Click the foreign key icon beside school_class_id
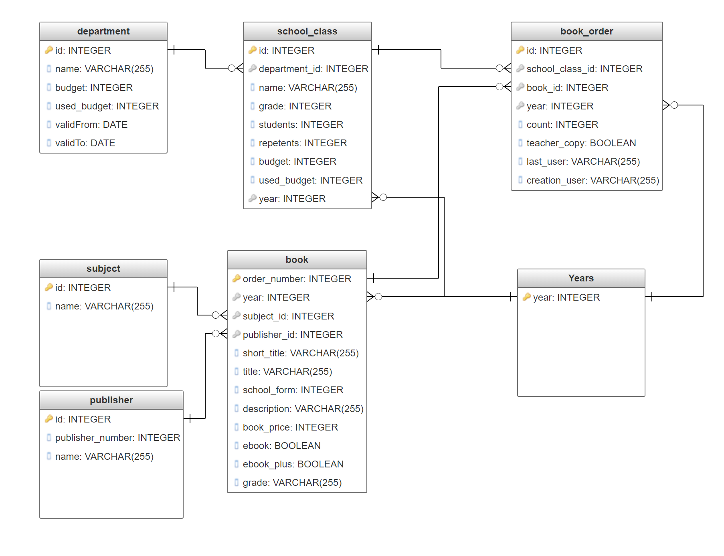This screenshot has width=724, height=556. pos(520,69)
